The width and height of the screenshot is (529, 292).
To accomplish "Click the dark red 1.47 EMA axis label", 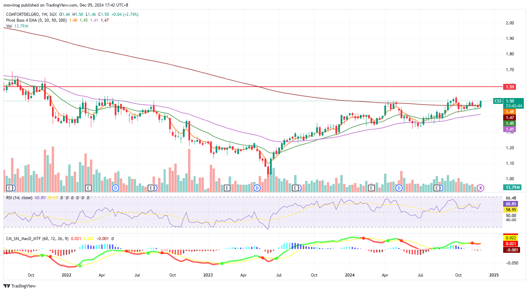I will tap(509, 118).
